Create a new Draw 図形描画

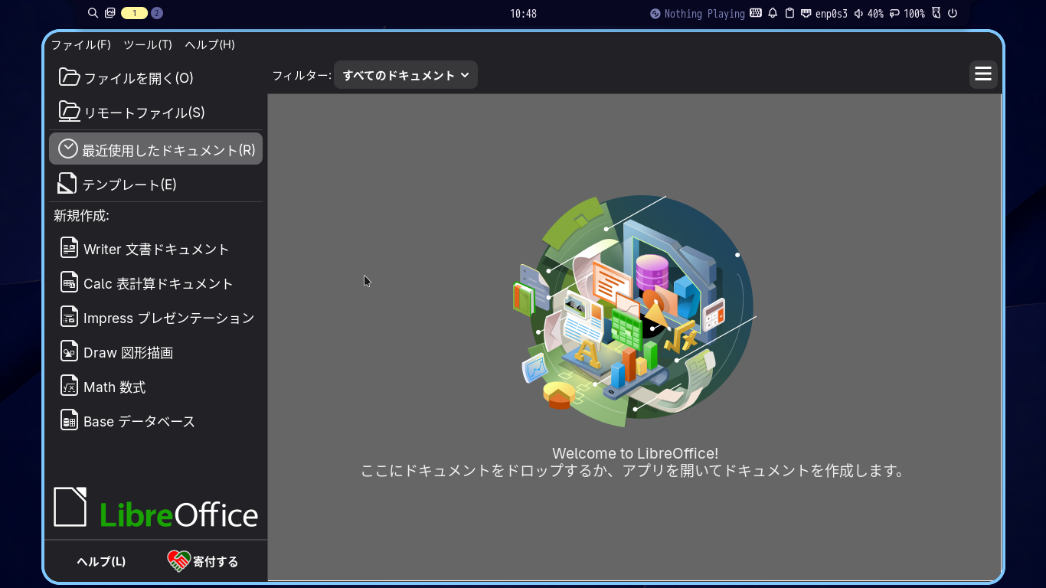[155, 352]
